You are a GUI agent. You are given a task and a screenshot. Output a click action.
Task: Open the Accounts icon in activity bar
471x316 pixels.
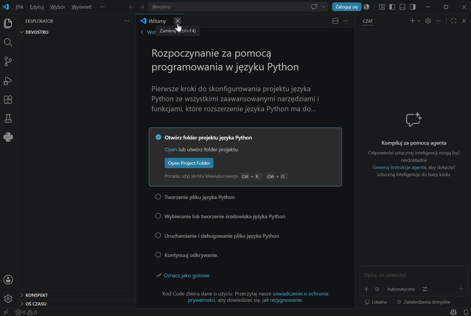(x=8, y=280)
